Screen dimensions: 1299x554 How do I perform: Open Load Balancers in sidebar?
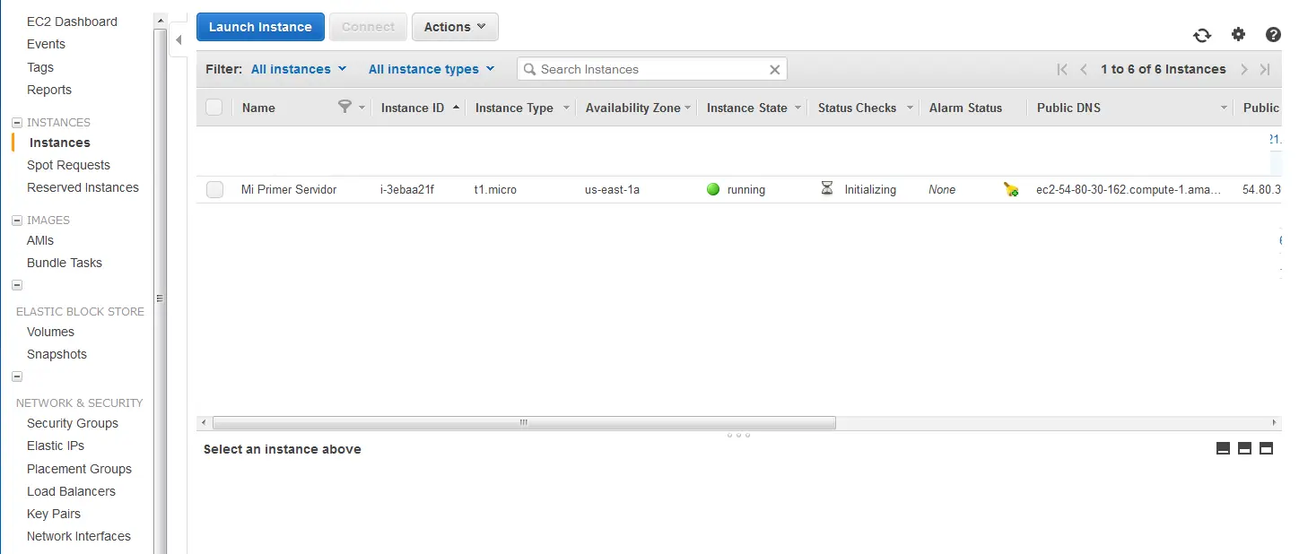[71, 491]
